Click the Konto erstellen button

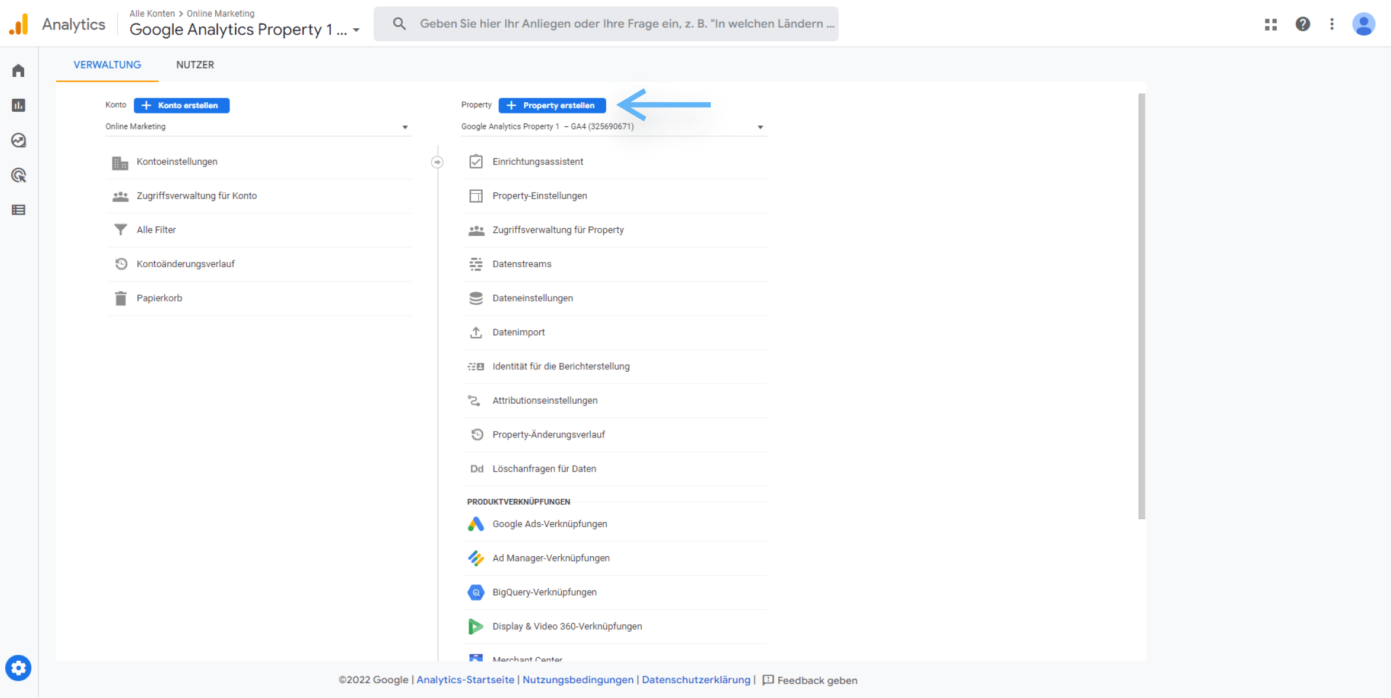tap(182, 105)
